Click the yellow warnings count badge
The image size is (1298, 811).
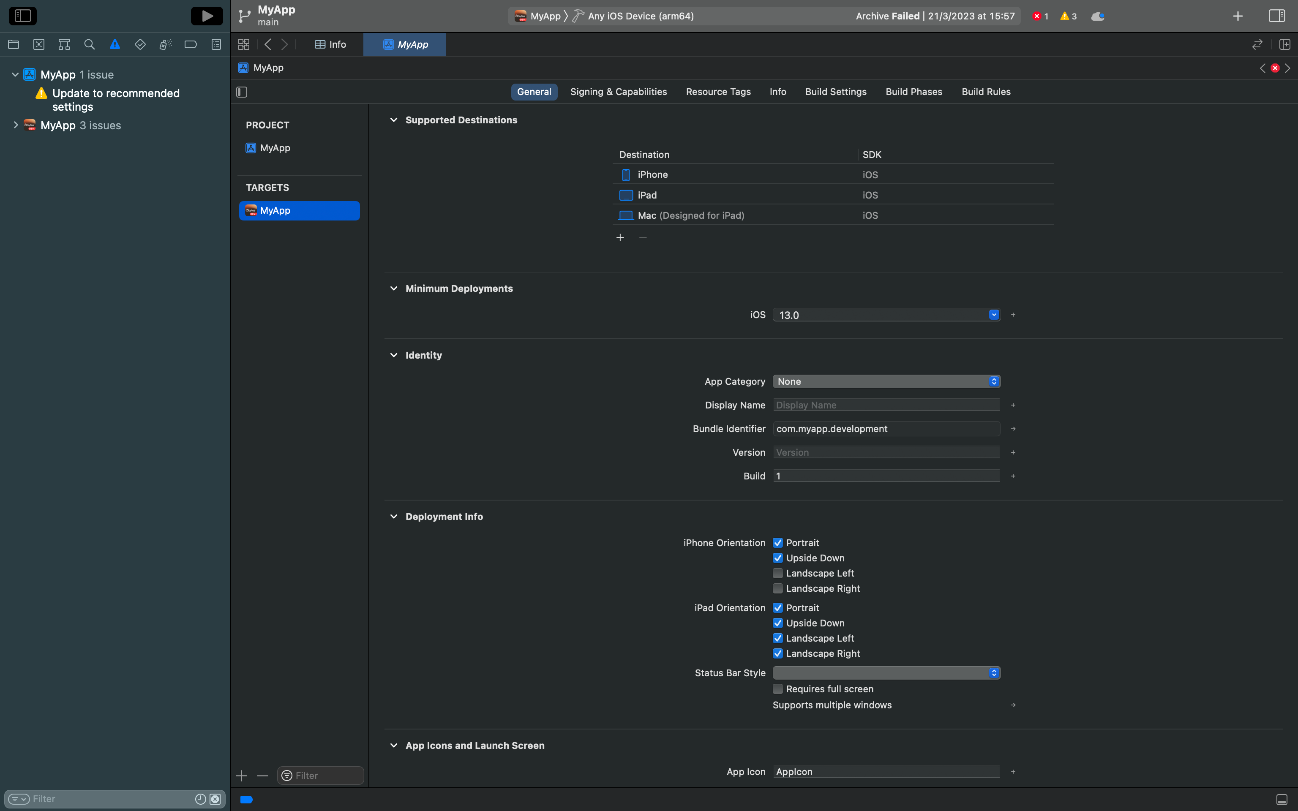(x=1069, y=16)
